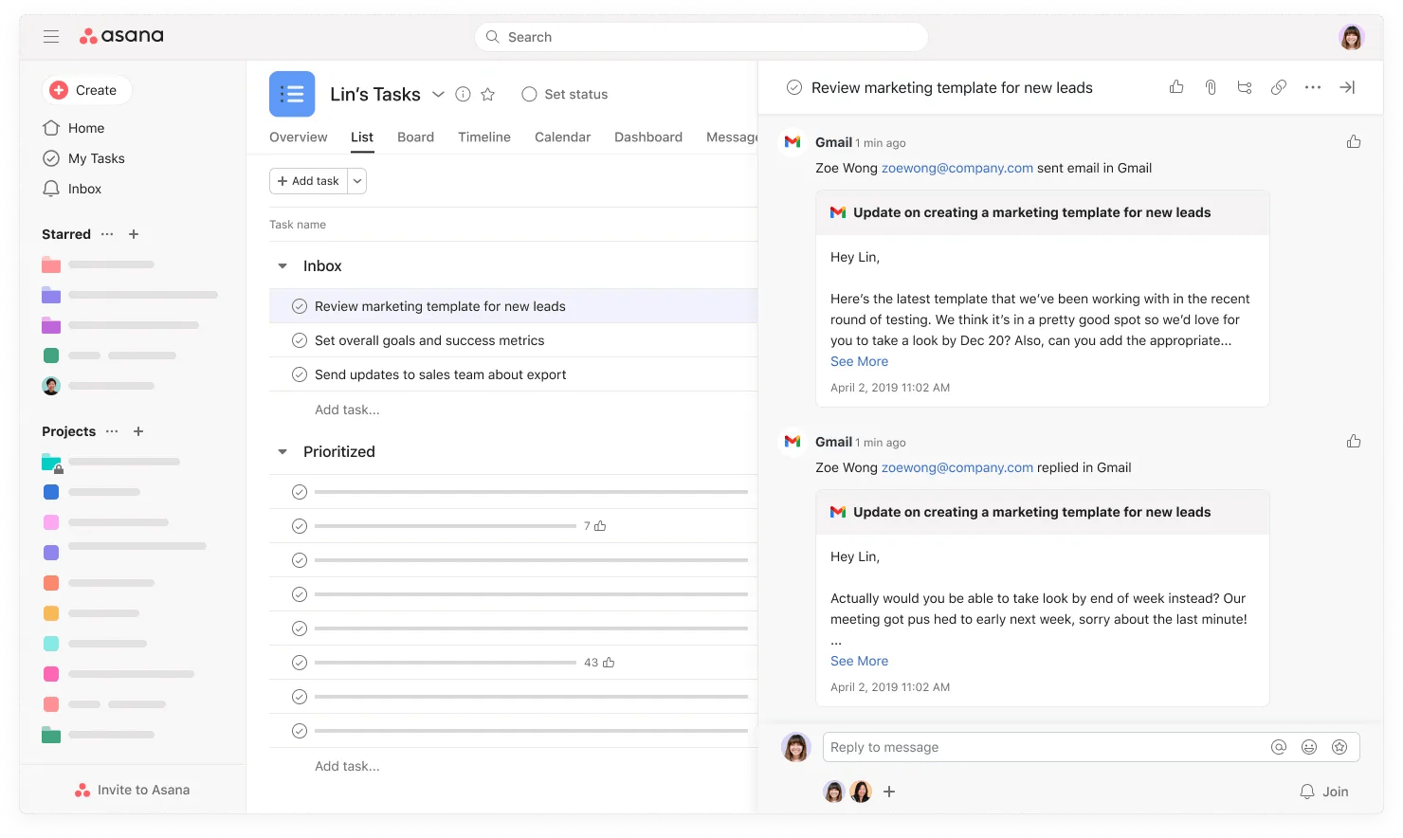Mark 'Set overall goals and success metrics' complete

coord(300,340)
